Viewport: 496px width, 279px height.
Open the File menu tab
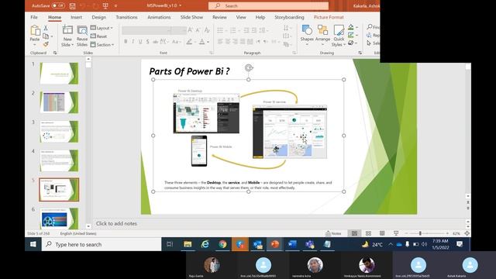(34, 17)
